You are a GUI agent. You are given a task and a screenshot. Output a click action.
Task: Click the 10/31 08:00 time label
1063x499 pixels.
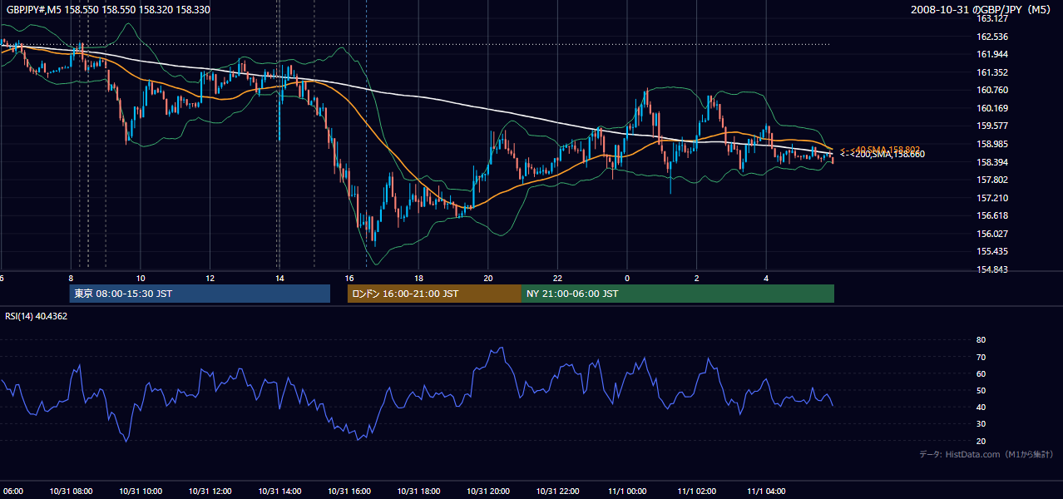point(71,492)
